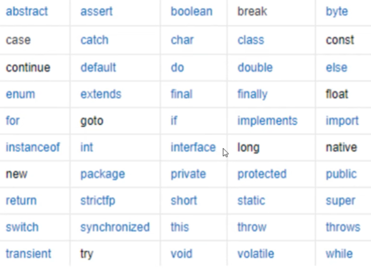Open the default keyword link

pos(98,67)
